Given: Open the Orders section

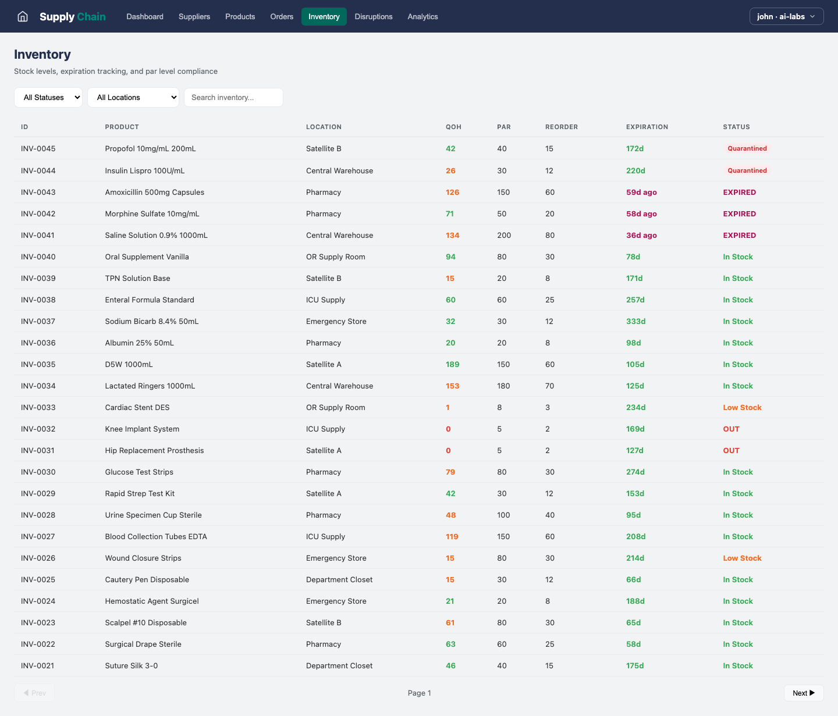Looking at the screenshot, I should [282, 16].
